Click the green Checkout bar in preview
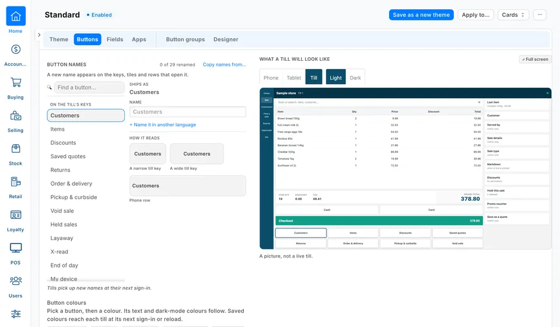The height and width of the screenshot is (327, 560). click(x=379, y=221)
